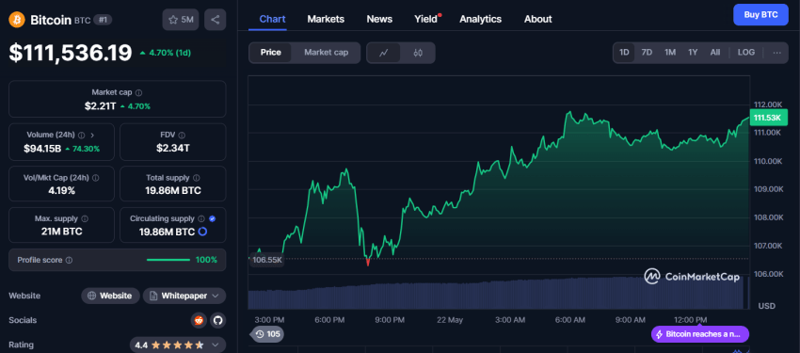Open the share icon button
The height and width of the screenshot is (353, 800).
215,20
